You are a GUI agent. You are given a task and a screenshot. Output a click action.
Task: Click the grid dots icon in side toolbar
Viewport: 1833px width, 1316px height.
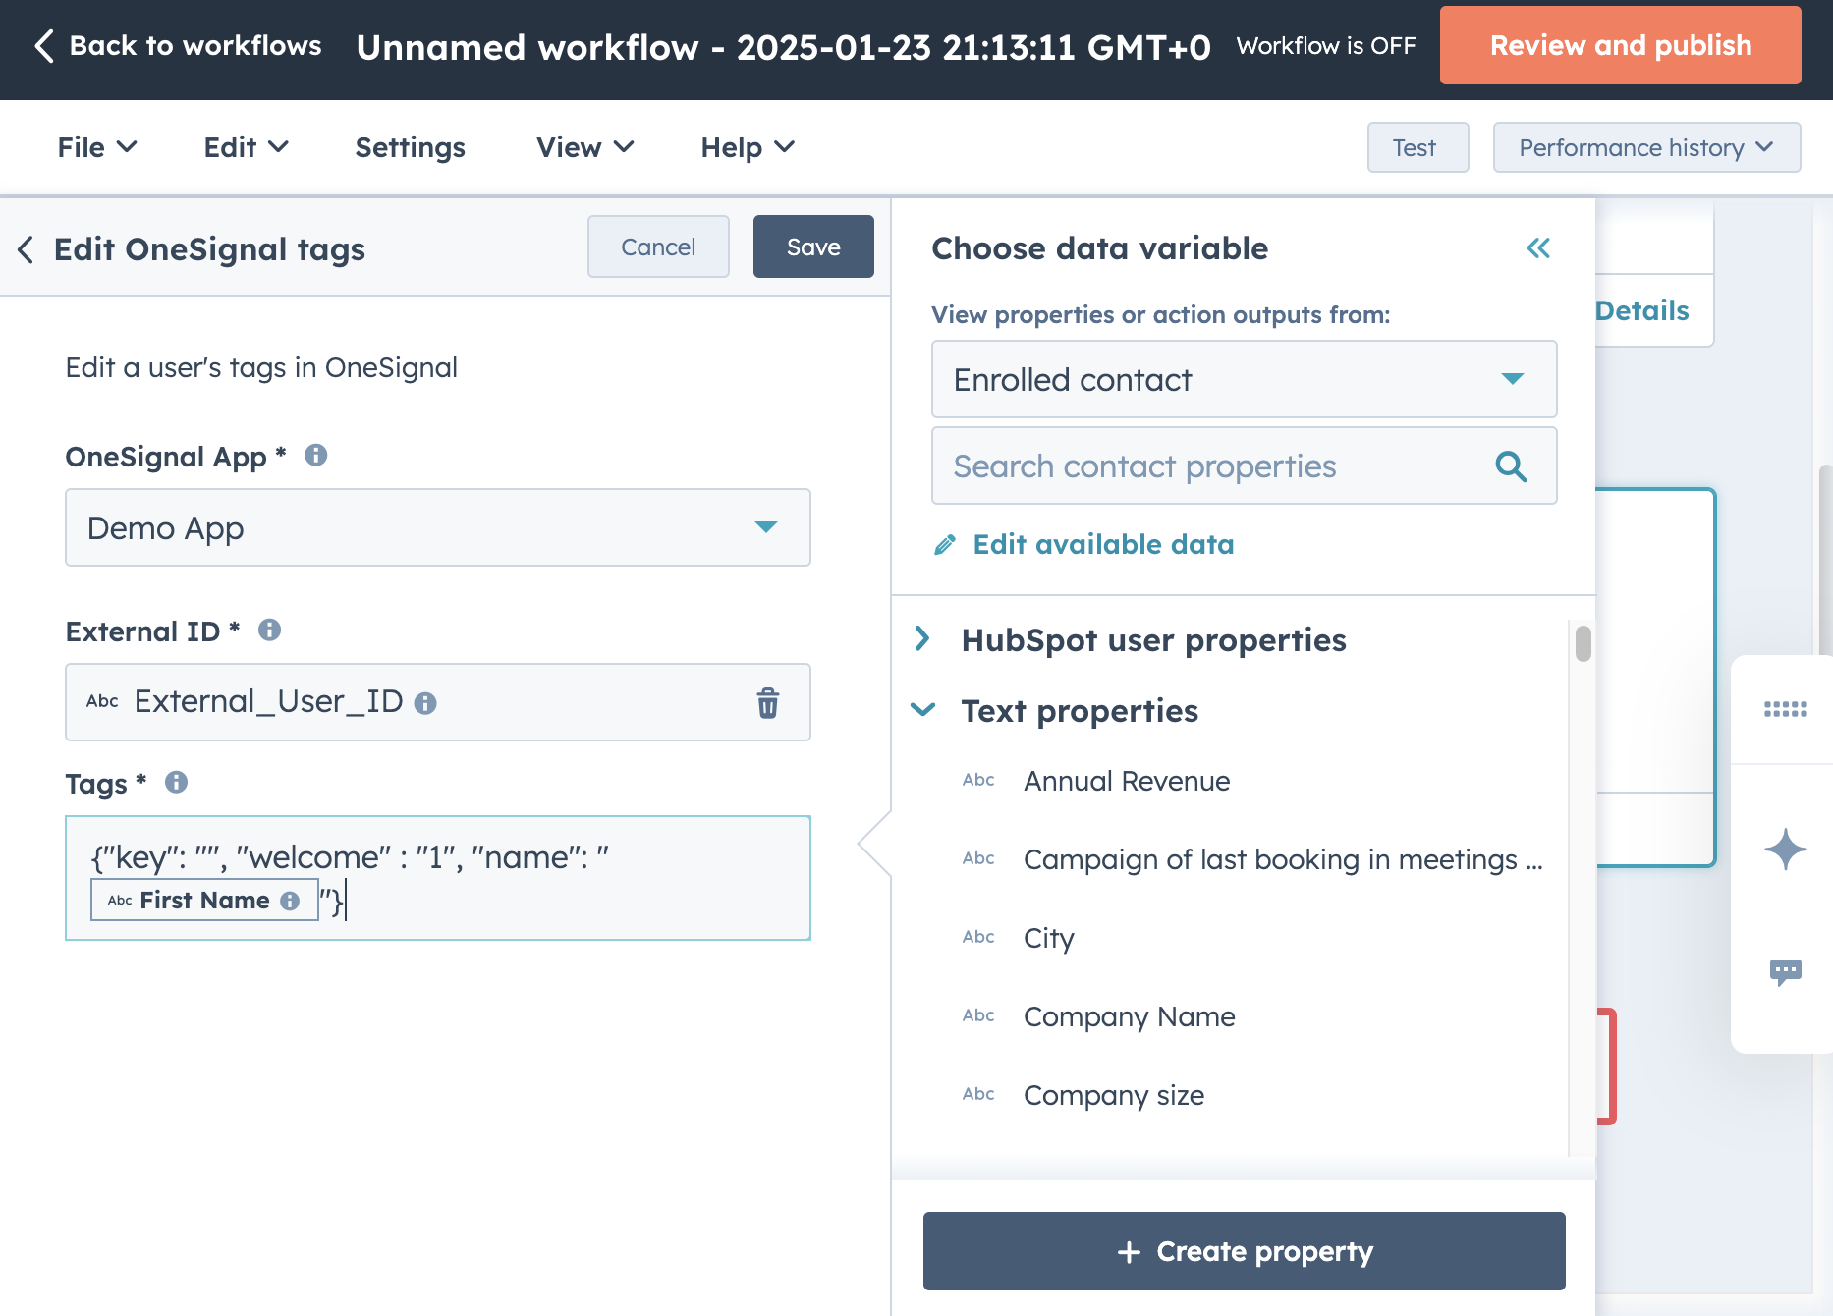click(1785, 709)
